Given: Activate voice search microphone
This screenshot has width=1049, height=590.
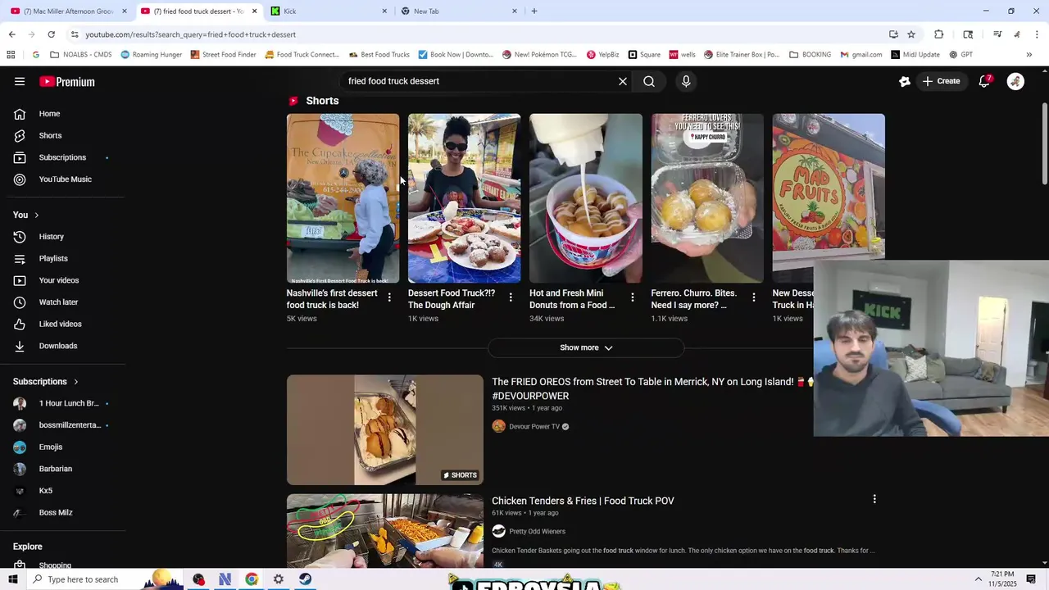Looking at the screenshot, I should 686,81.
